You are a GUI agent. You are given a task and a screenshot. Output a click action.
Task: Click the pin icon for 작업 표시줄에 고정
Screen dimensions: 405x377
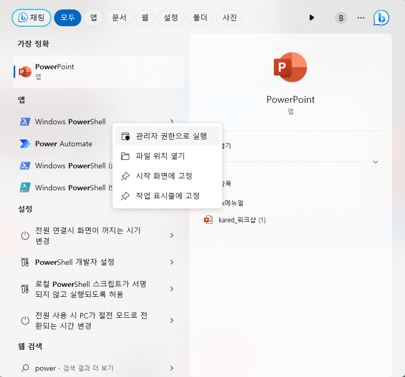click(x=125, y=196)
